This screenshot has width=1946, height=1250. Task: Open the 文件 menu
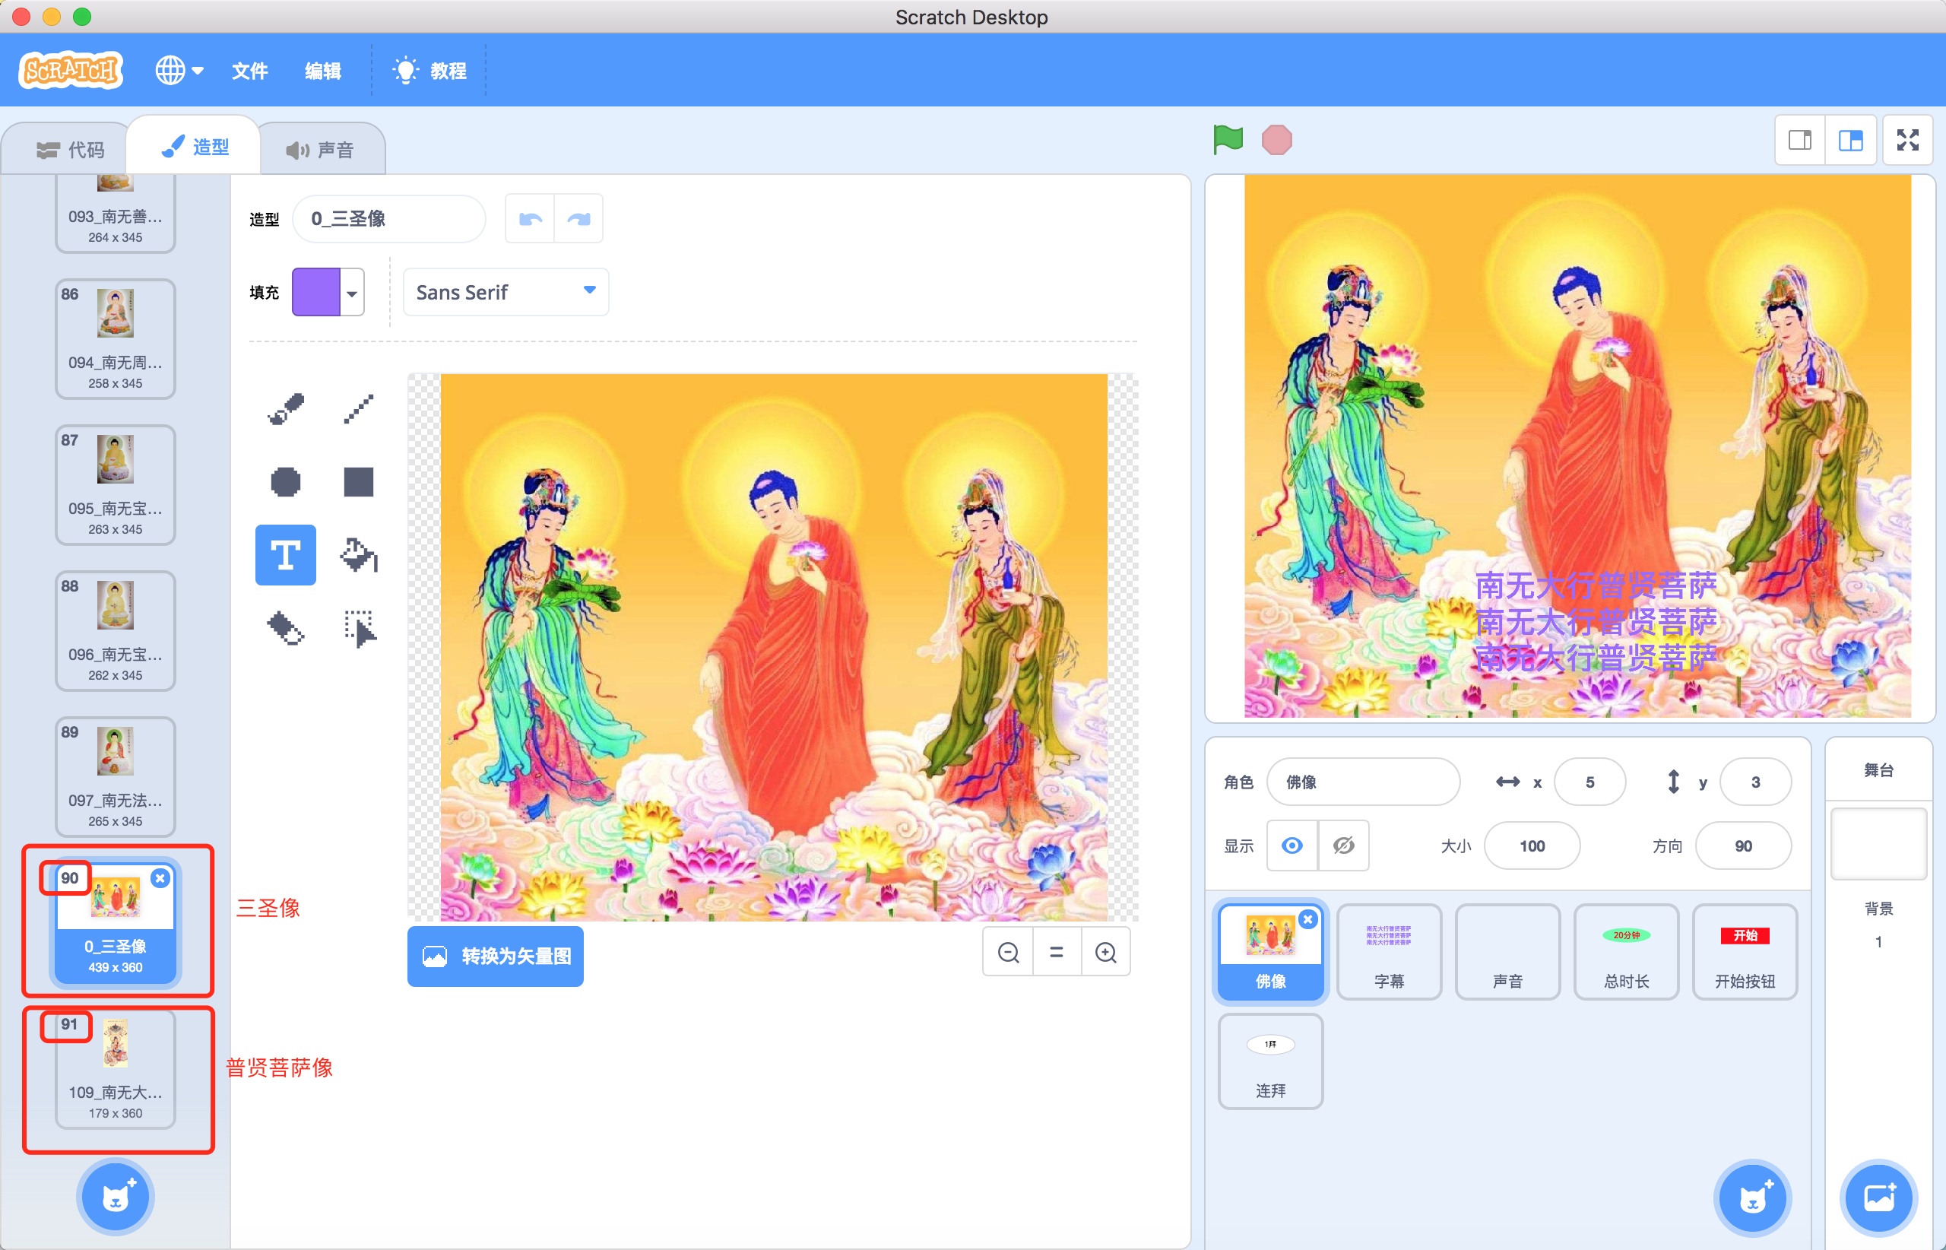250,71
